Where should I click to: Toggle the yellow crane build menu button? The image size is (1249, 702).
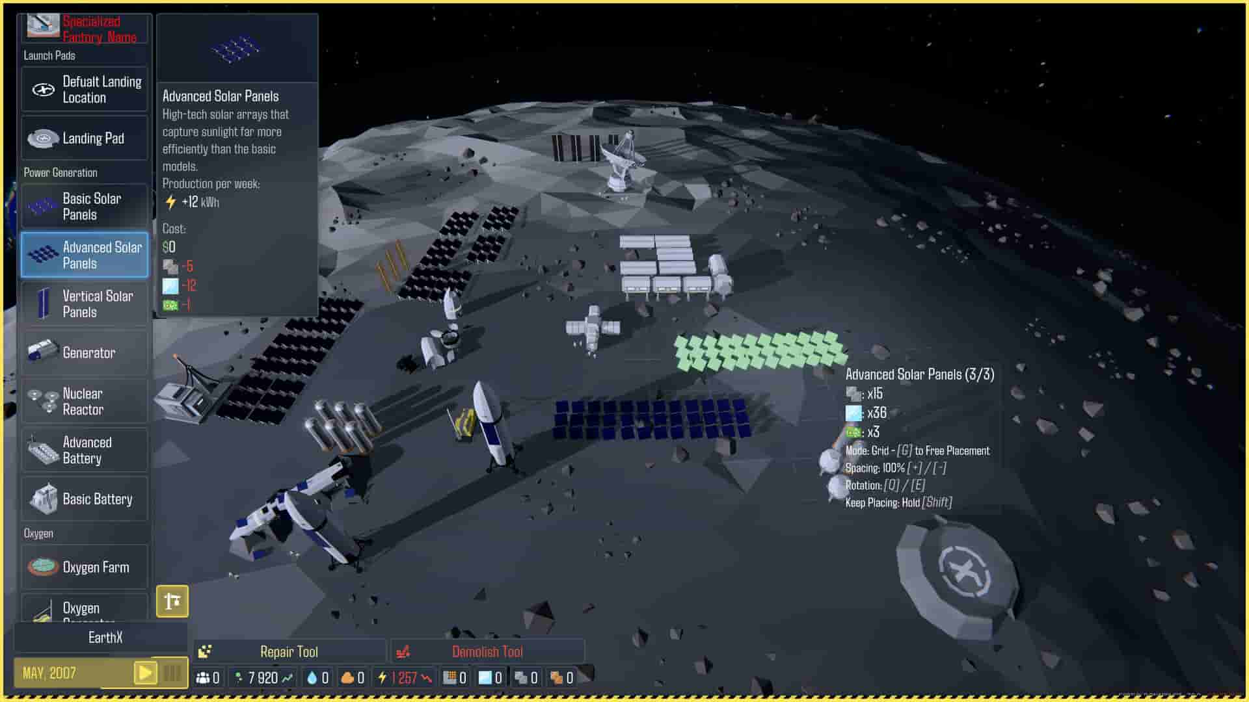[172, 601]
